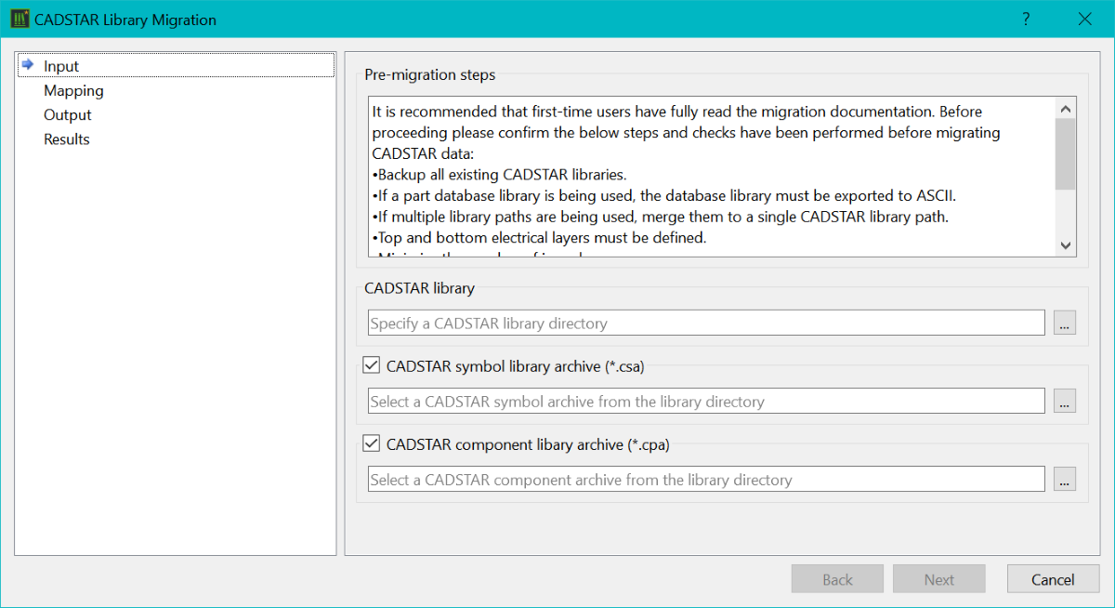Uncheck CADSTAR component library archive checkbox

click(372, 444)
